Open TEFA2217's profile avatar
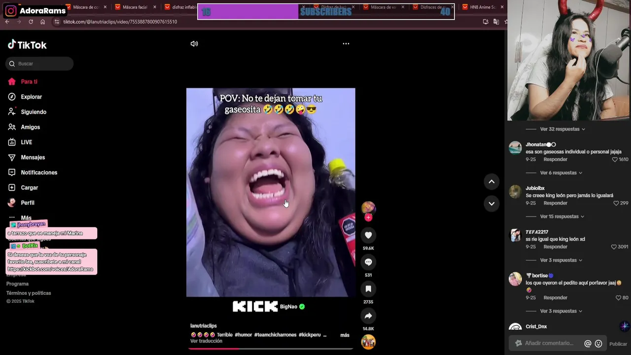This screenshot has height=355, width=631. pos(515,235)
